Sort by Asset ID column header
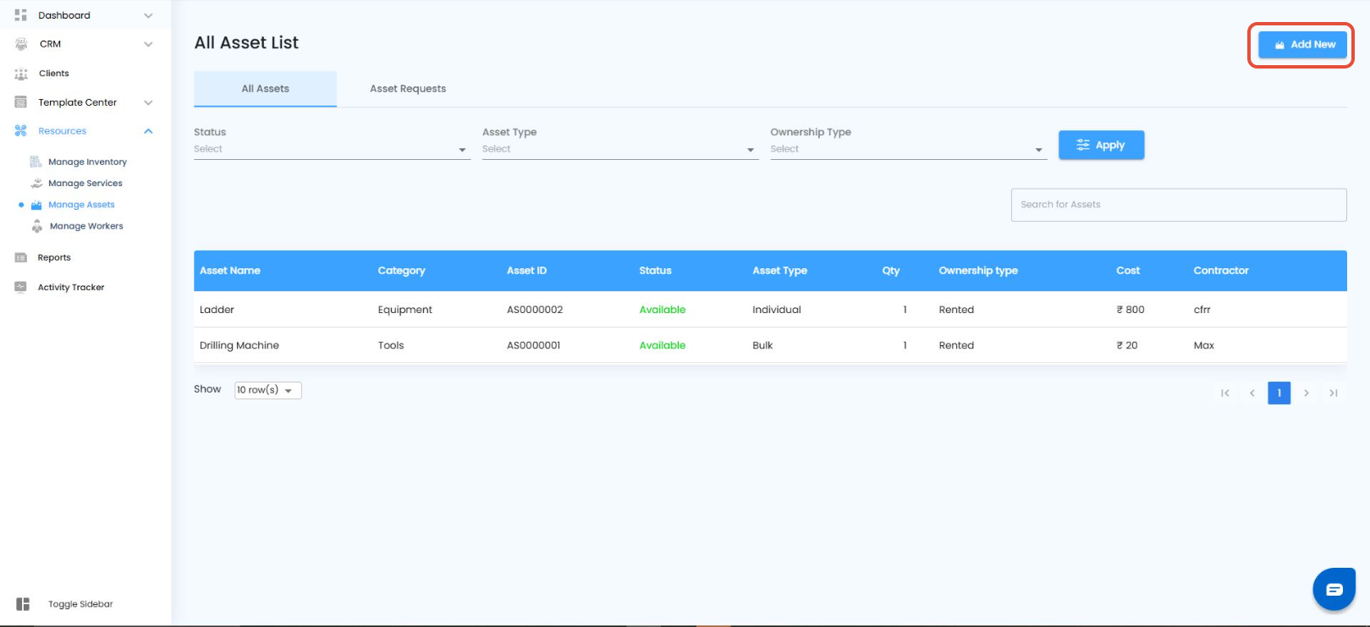Viewport: 1370px width, 627px height. [526, 271]
